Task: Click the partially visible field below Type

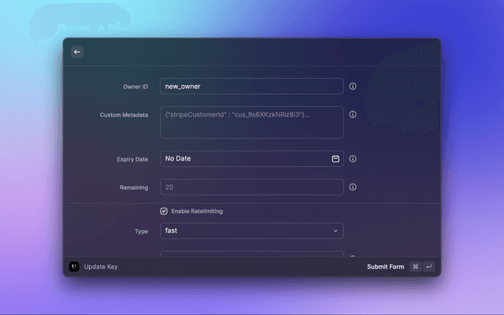Action: (251, 254)
